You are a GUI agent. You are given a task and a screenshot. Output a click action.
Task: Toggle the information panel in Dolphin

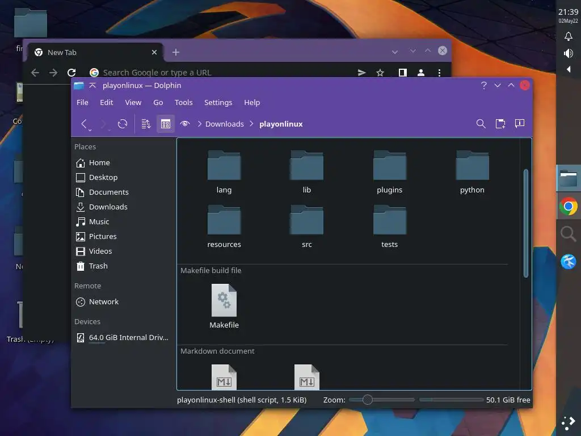[520, 123]
